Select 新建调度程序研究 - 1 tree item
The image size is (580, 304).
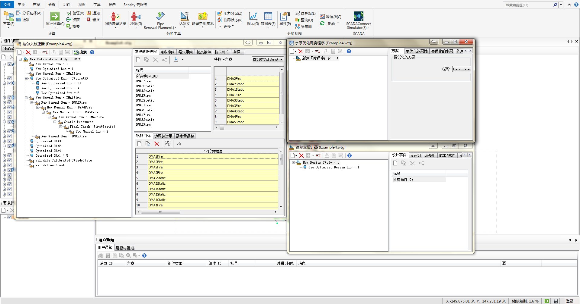click(321, 58)
